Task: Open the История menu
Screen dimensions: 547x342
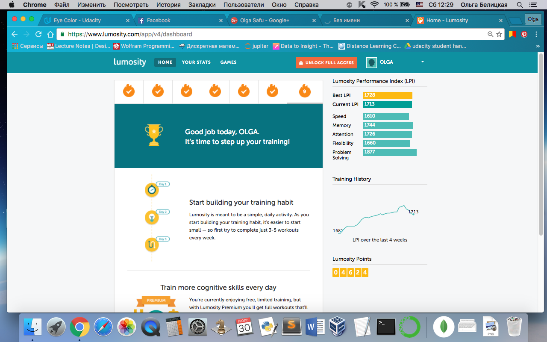Action: tap(169, 5)
